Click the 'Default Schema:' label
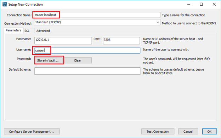Viewport: 221px width, 138px height. coord(20,70)
